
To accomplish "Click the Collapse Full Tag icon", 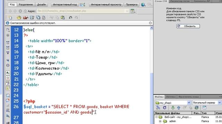I will pyautogui.click(x=8, y=42).
